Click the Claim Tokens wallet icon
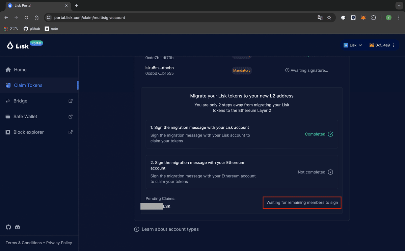This screenshot has height=251, width=405. coord(8,85)
